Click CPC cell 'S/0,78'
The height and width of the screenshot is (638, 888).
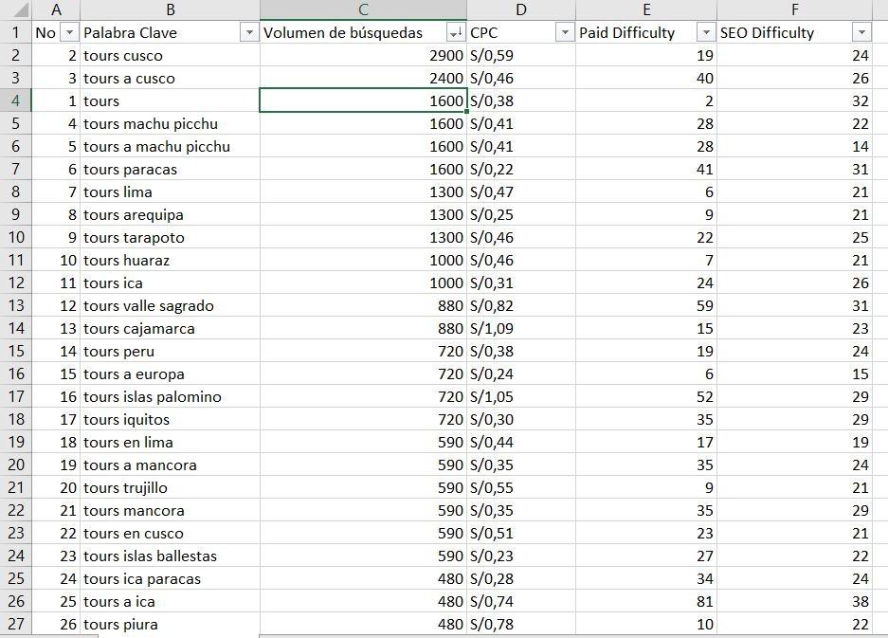tap(521, 624)
